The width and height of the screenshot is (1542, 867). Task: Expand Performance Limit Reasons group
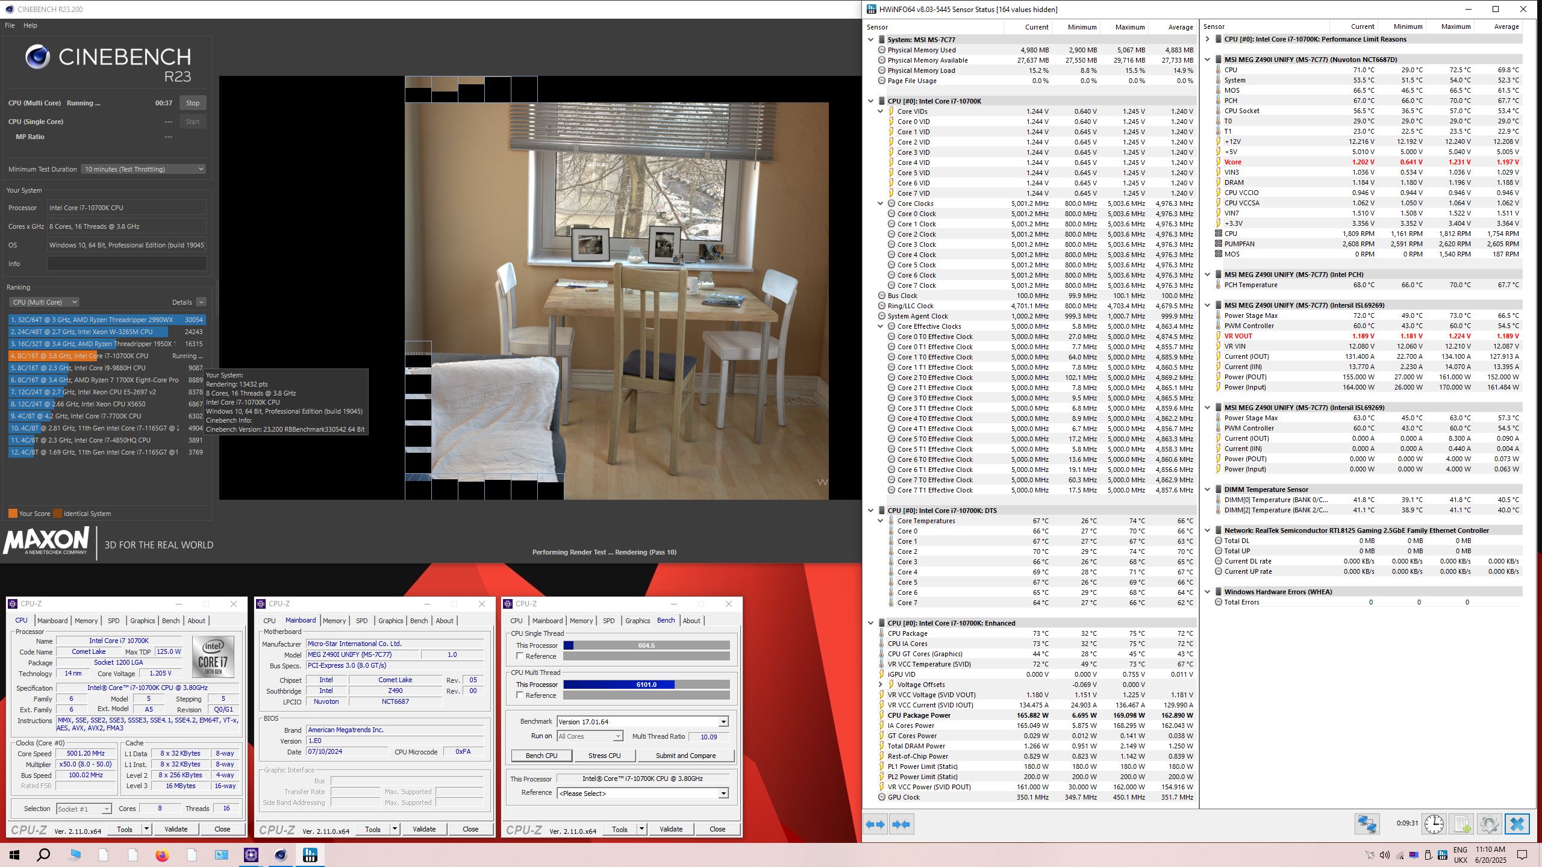coord(1207,39)
